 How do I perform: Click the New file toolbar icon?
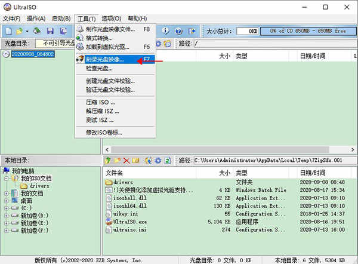tap(9, 31)
